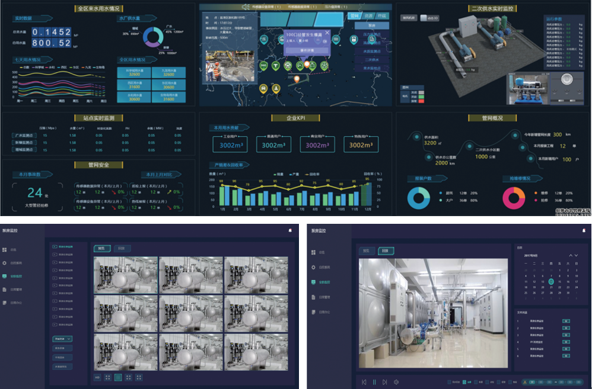Go to previous month with calendar up chevron
Viewport: 592px width, 389px height.
(x=571, y=256)
